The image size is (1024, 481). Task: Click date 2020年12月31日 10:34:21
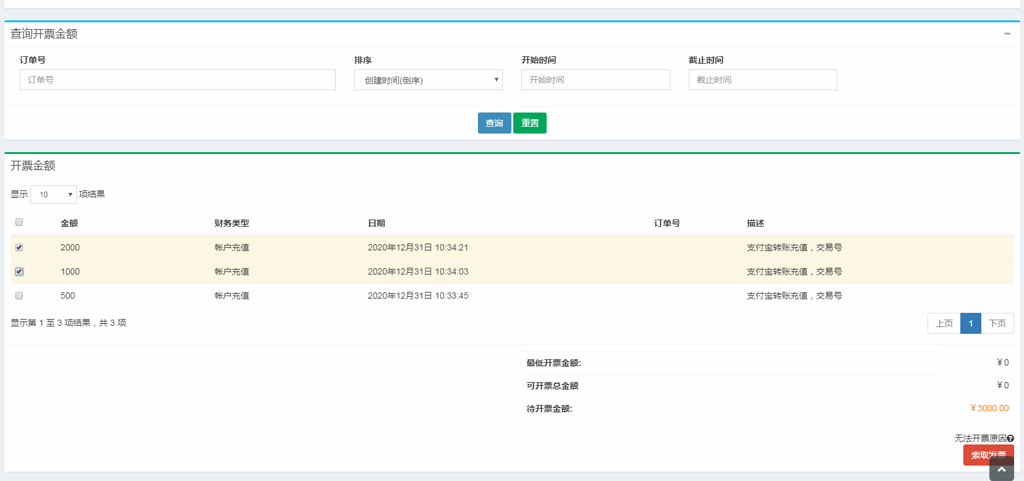tap(418, 247)
